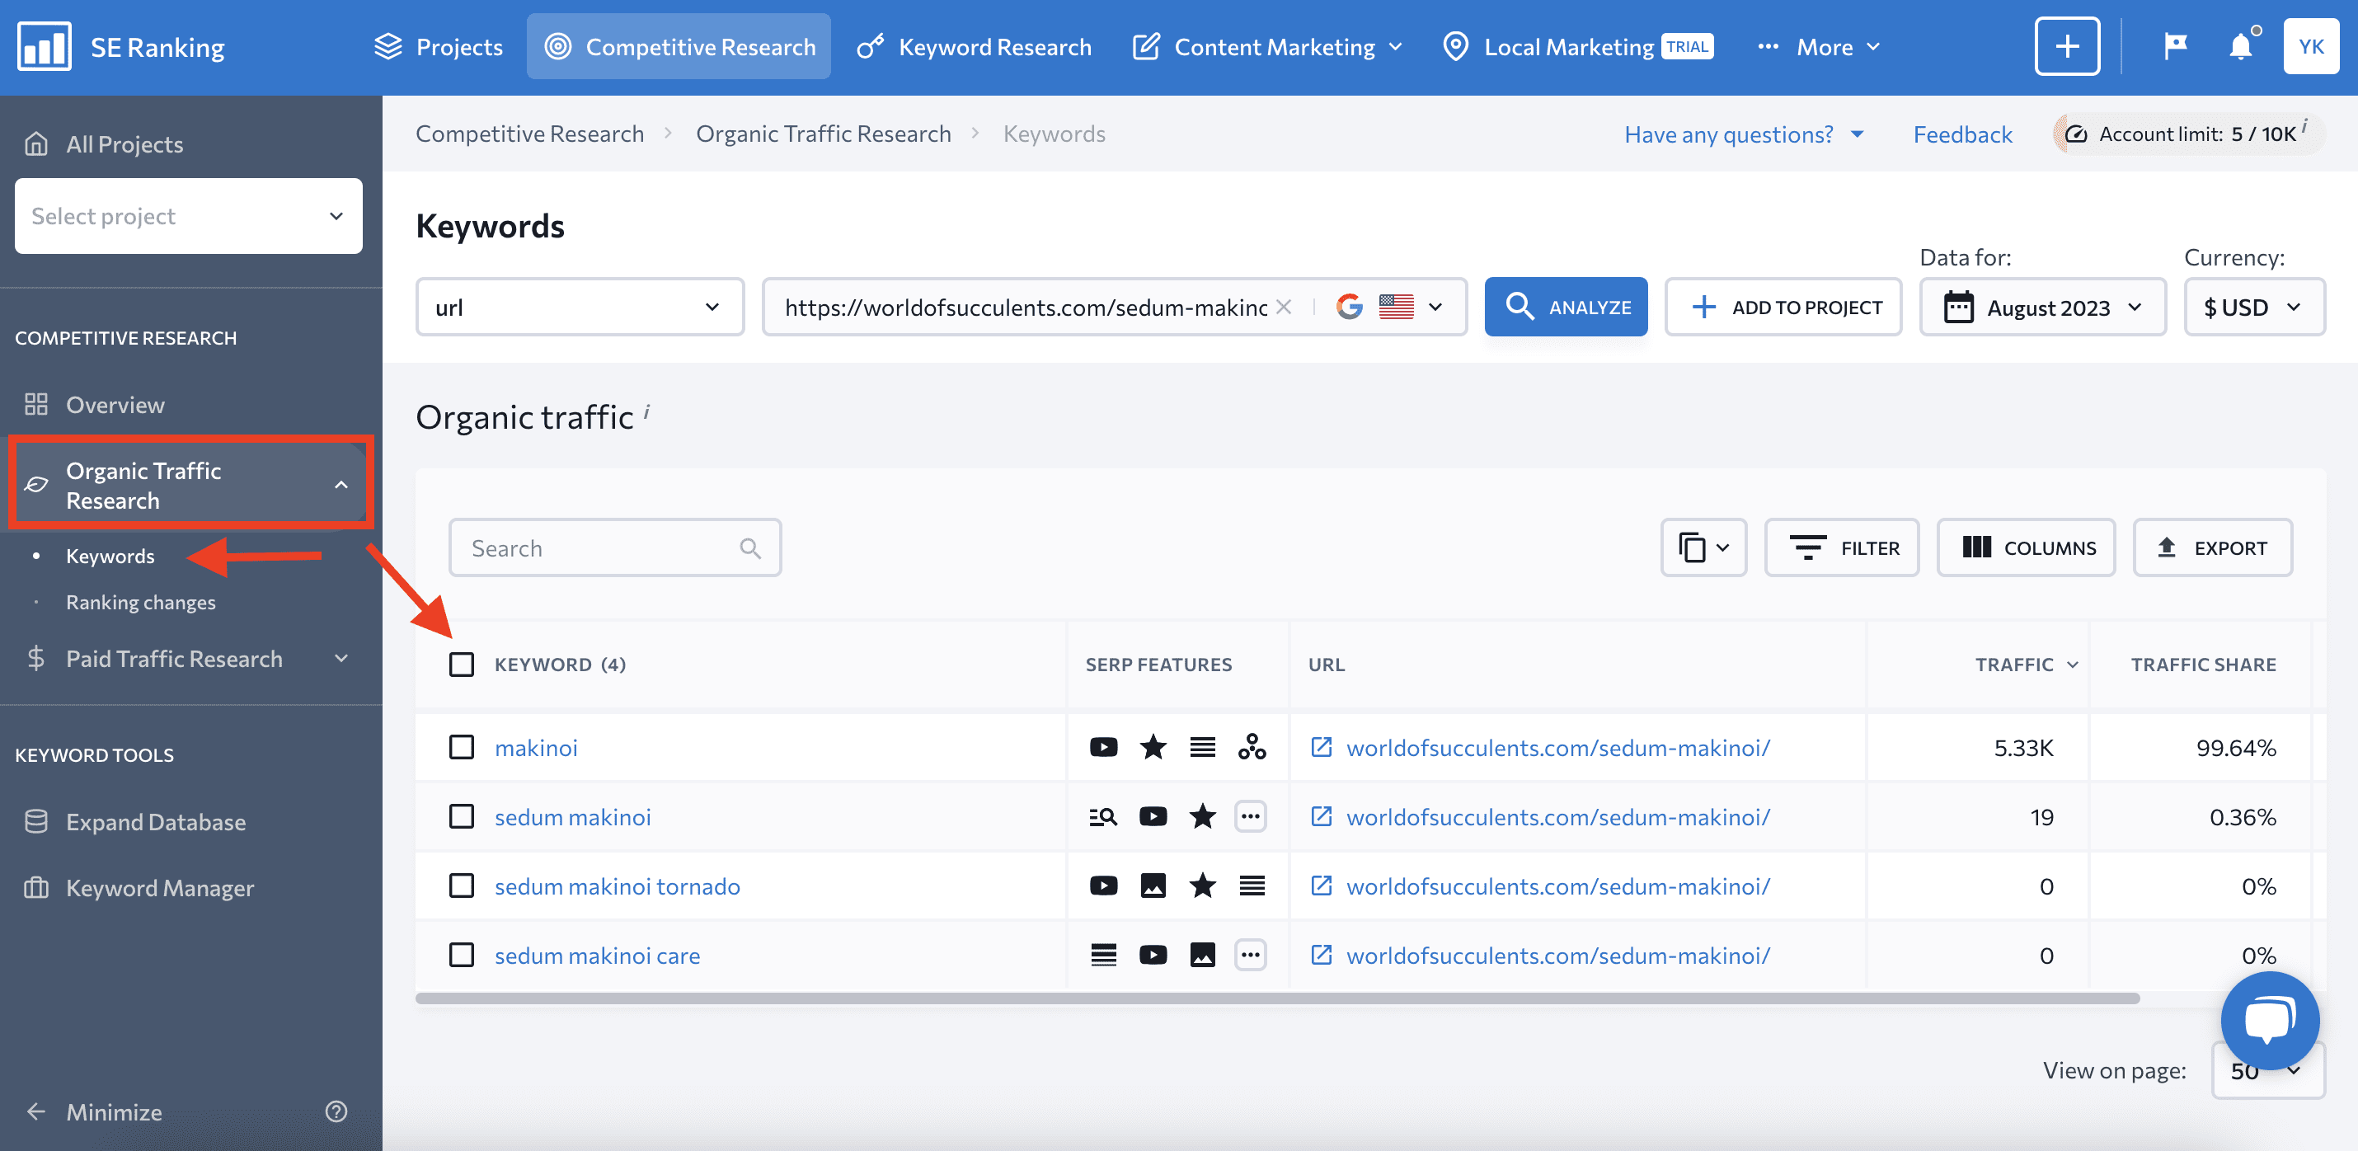Click related circles SERP icon for makinoi
Viewport: 2358px width, 1151px height.
click(x=1252, y=747)
